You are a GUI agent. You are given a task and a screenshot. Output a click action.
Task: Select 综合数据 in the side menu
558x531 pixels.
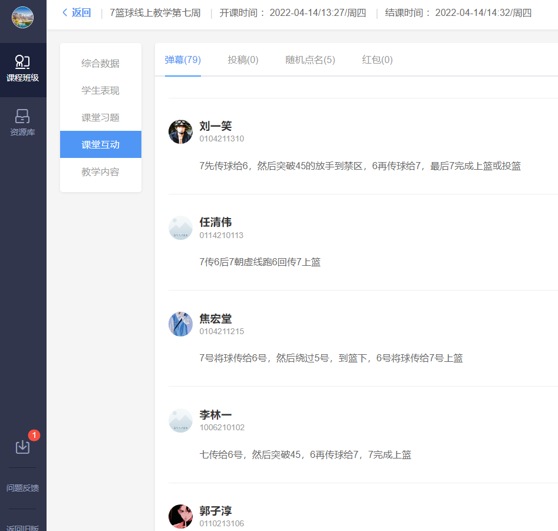coord(100,63)
